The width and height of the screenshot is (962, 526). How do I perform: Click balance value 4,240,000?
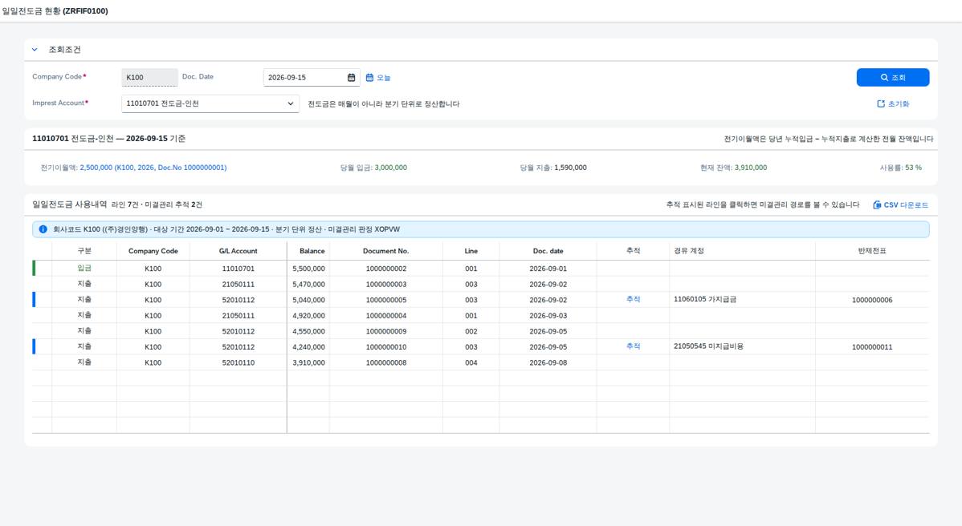pyautogui.click(x=308, y=347)
